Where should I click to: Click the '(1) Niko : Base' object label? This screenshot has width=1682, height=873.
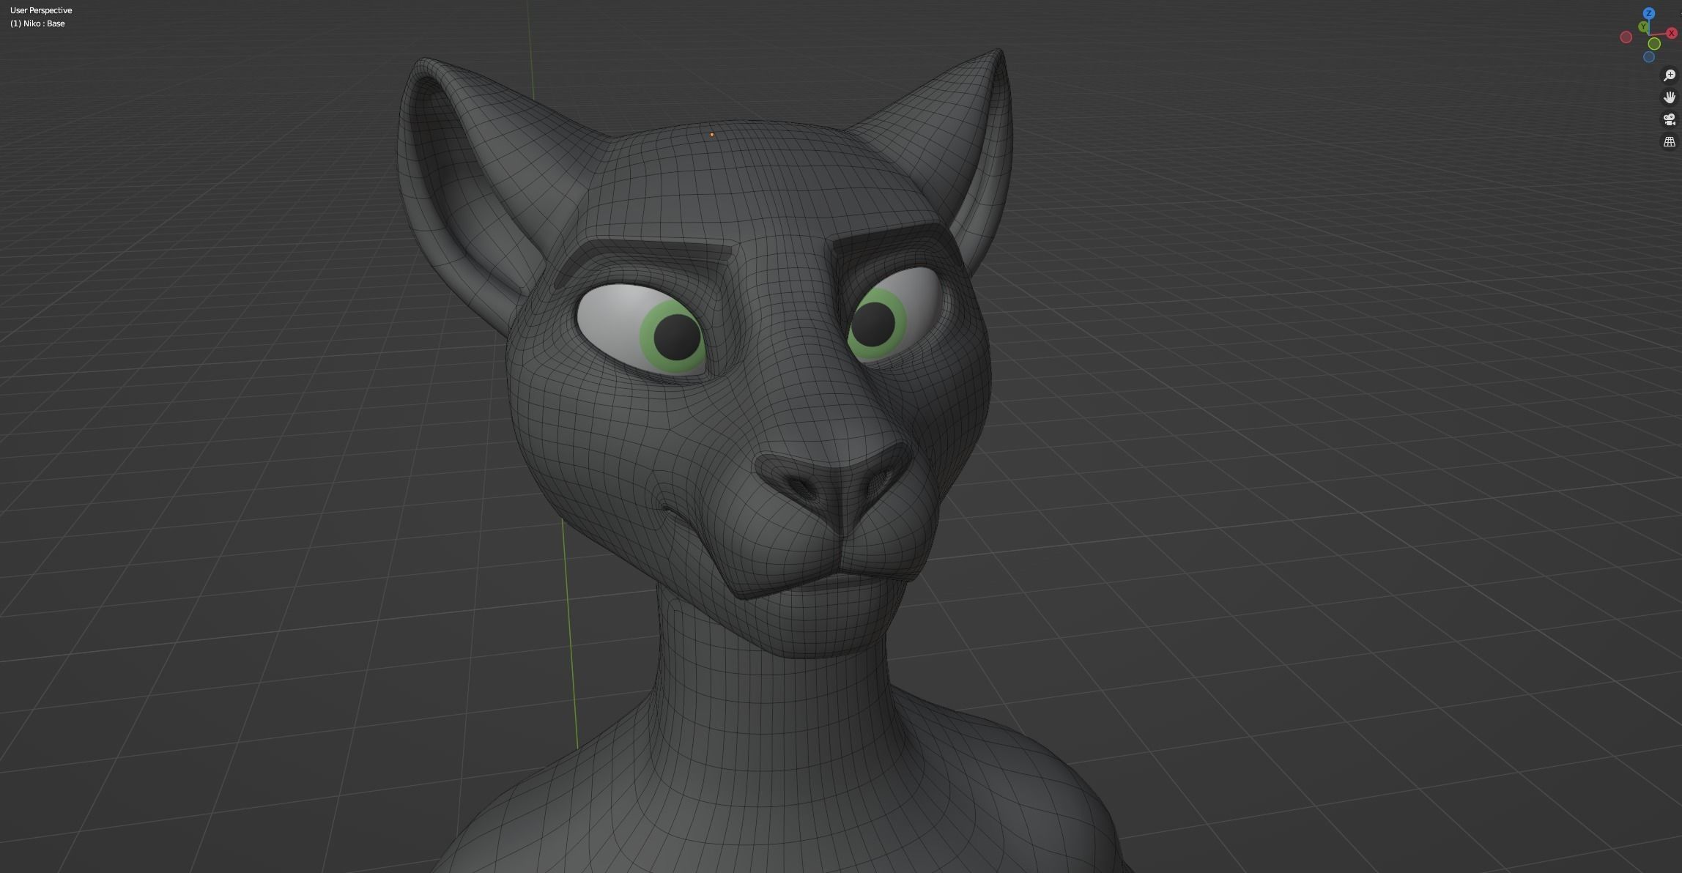coord(37,23)
